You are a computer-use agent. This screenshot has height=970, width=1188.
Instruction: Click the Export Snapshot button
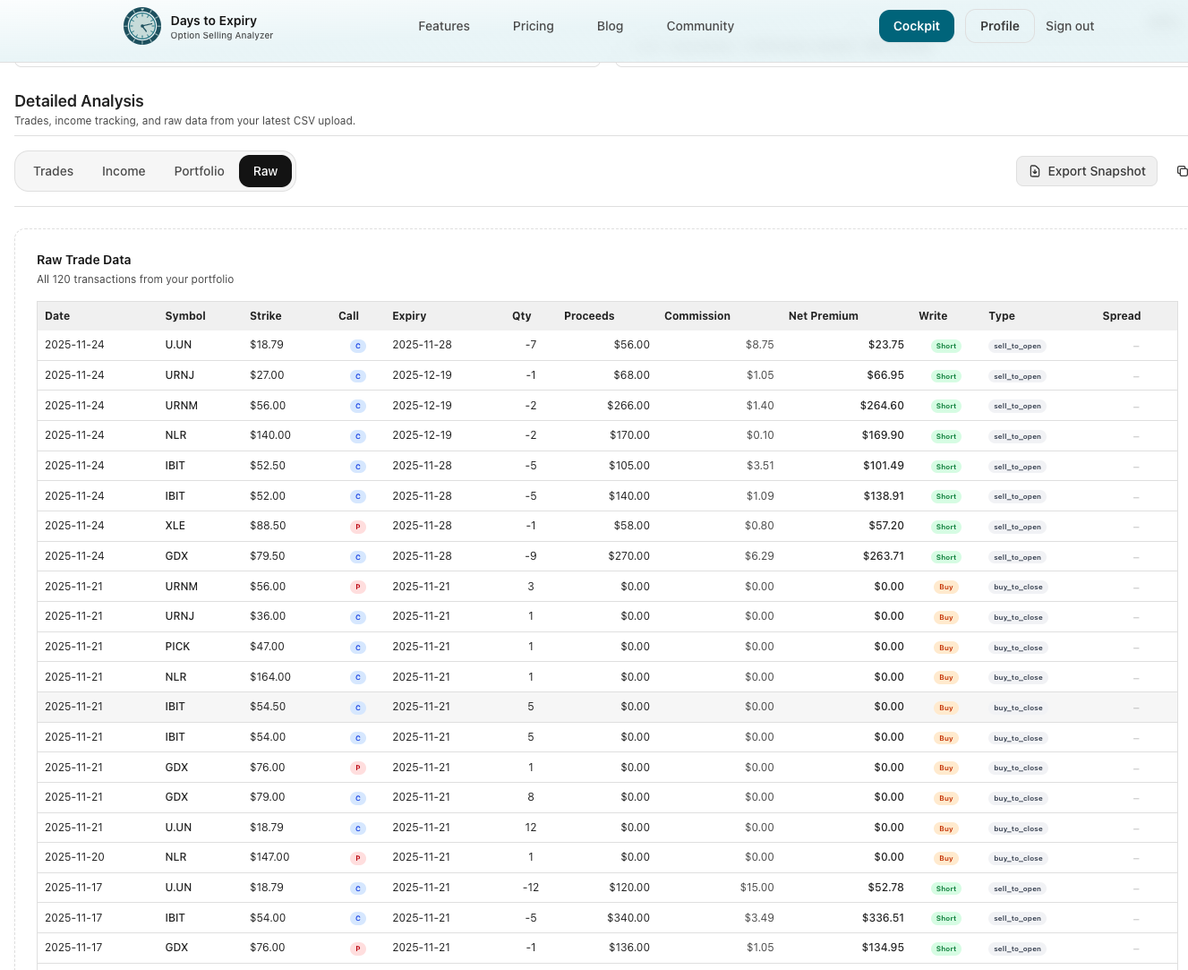(1086, 171)
